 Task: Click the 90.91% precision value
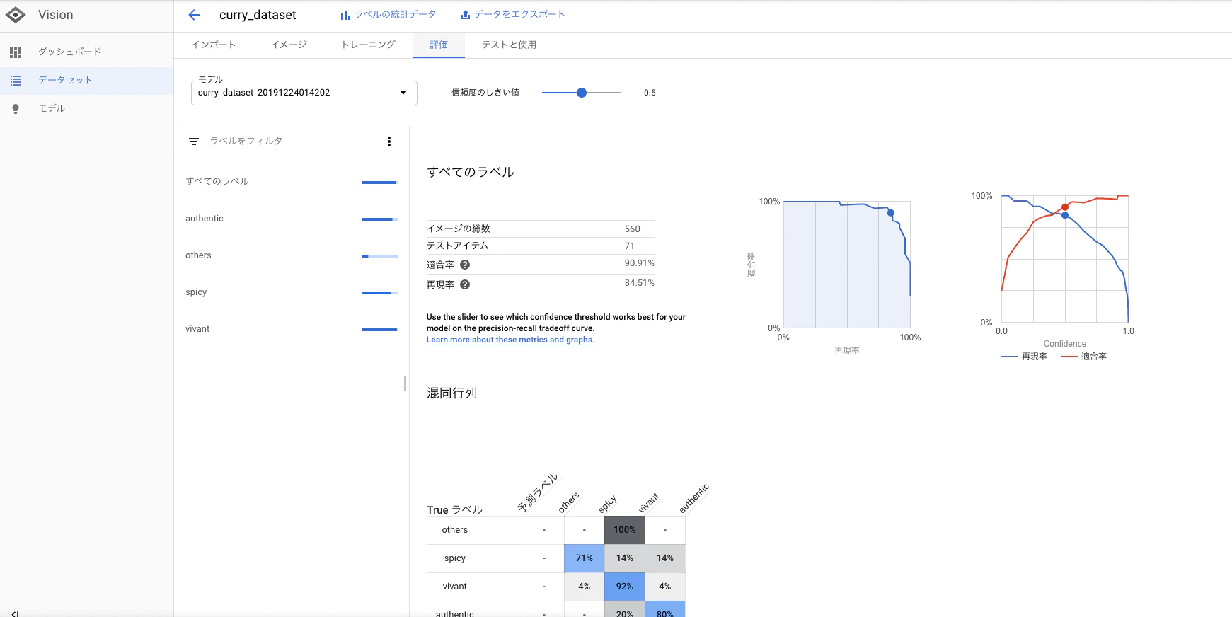click(x=639, y=263)
